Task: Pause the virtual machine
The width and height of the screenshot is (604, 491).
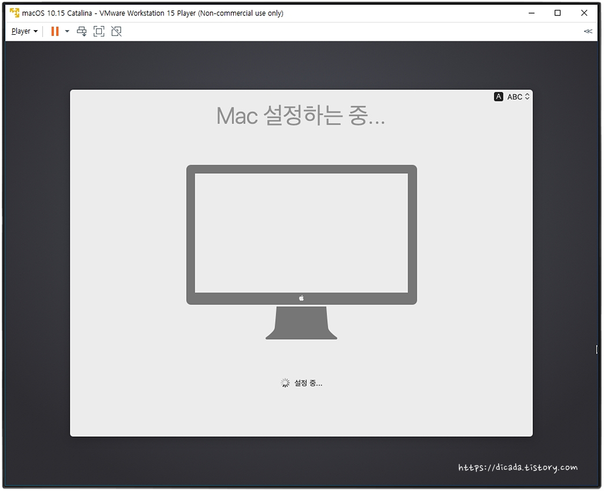Action: pos(55,31)
